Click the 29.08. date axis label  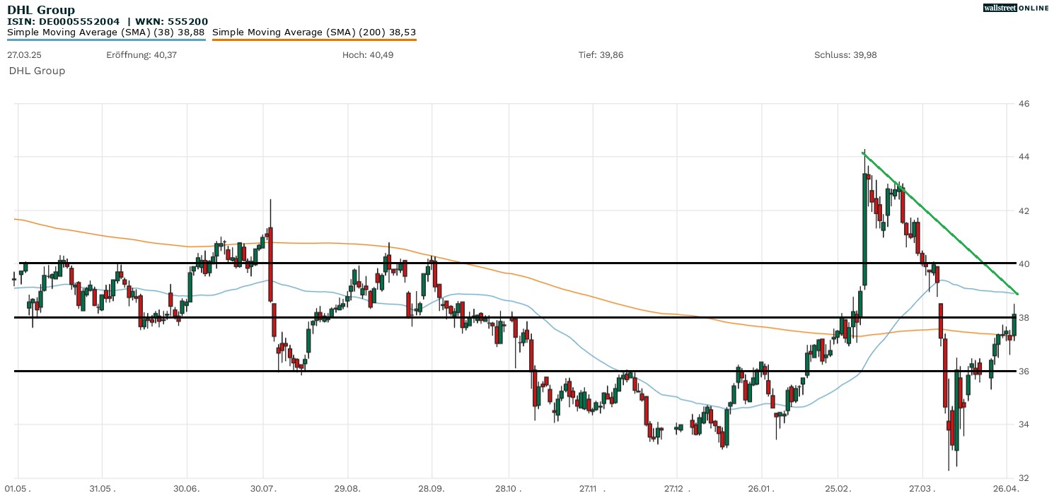pyautogui.click(x=348, y=488)
